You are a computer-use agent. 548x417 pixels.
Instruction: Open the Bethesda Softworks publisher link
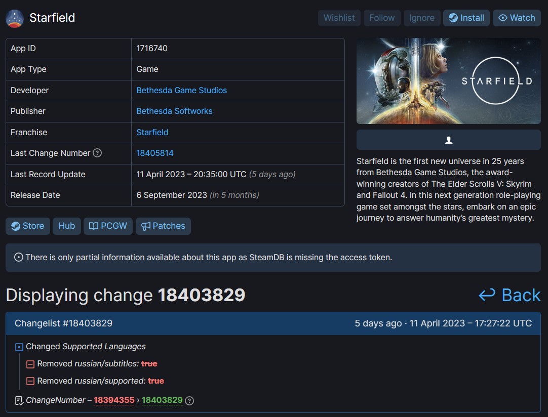(x=174, y=111)
